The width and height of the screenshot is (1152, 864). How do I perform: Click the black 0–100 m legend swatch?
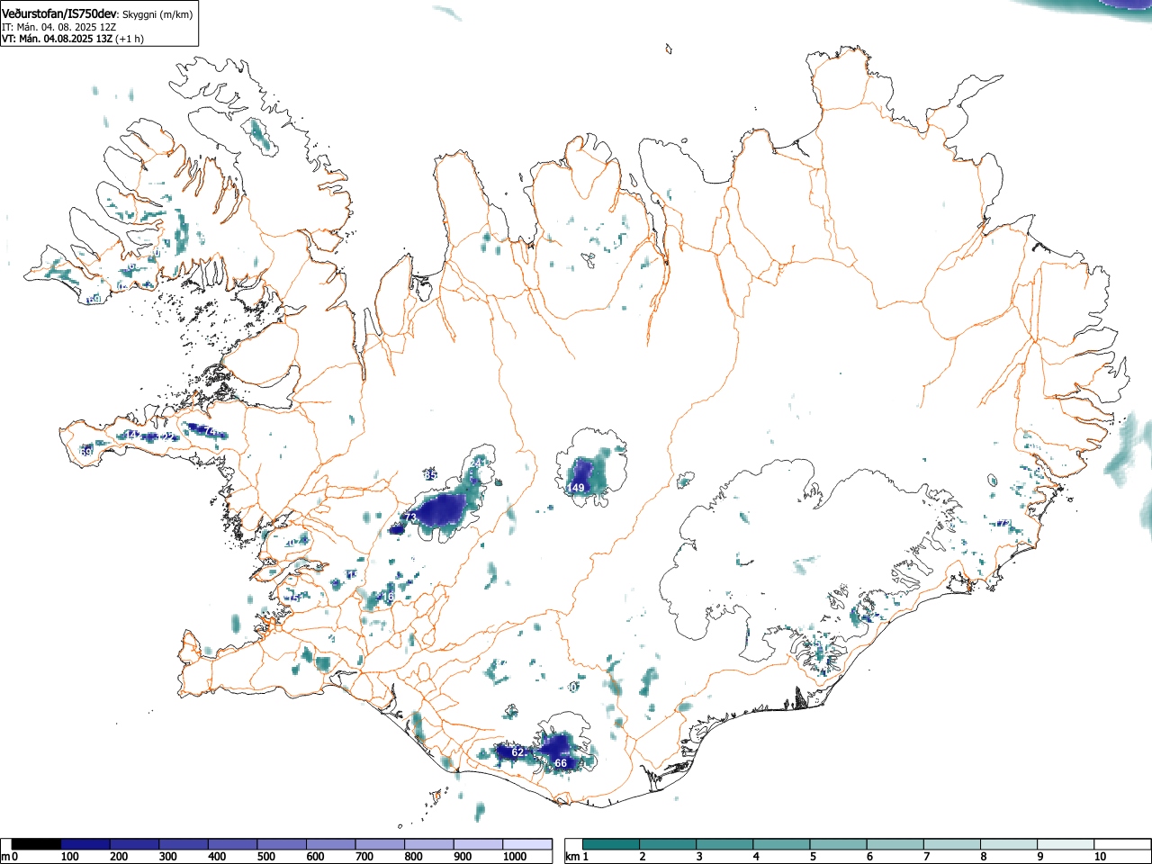point(37,844)
